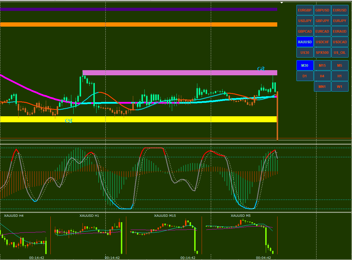Click the purple horizontal zone bar
Image resolution: width=352 pixels, height=260 pixels.
[x=139, y=9]
